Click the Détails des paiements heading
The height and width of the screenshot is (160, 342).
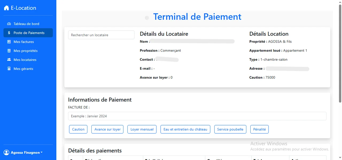point(95,151)
